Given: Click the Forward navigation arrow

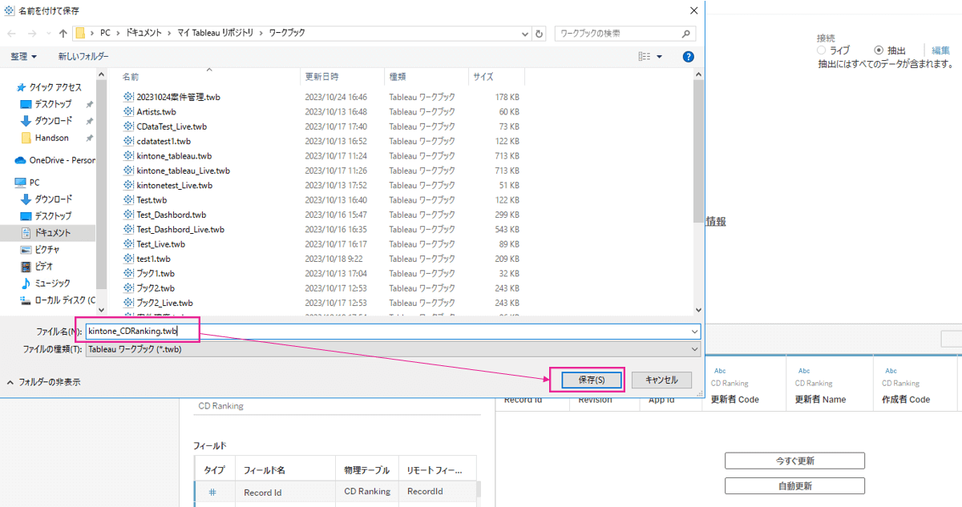Looking at the screenshot, I should [x=33, y=34].
